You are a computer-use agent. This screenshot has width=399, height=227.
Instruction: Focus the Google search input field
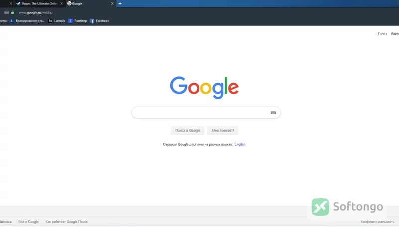[206, 113]
